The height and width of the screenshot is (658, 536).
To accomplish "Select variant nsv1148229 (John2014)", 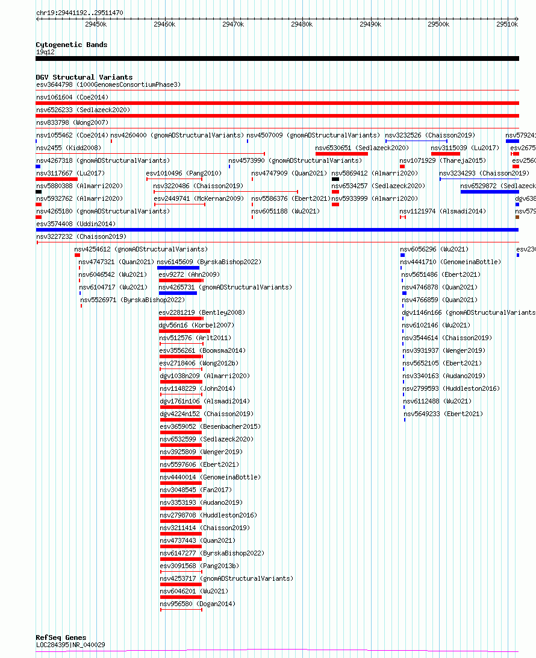I will pyautogui.click(x=198, y=388).
